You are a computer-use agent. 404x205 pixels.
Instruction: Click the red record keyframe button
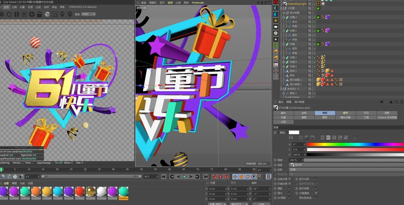coord(214,177)
